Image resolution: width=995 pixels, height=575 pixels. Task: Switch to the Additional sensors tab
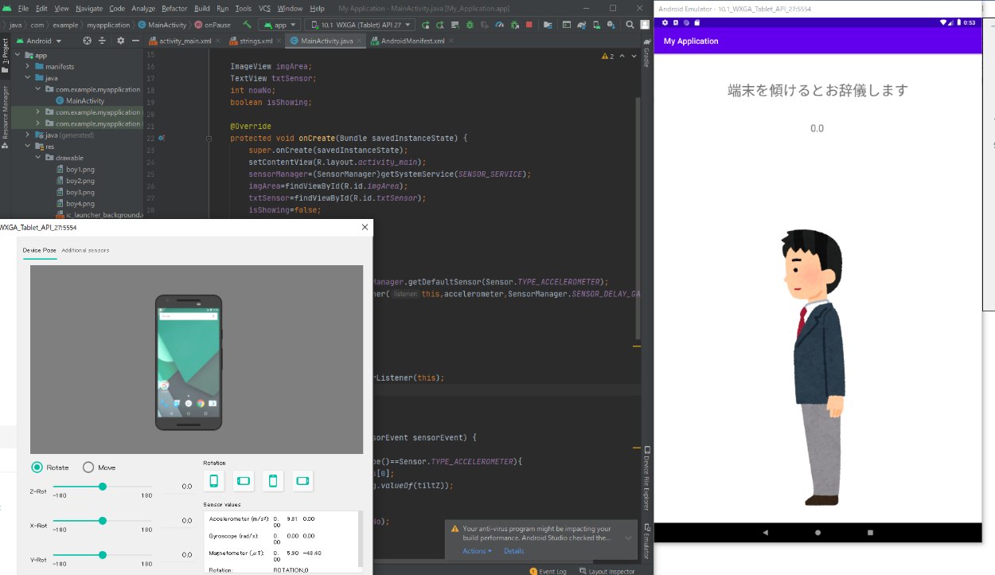point(85,250)
